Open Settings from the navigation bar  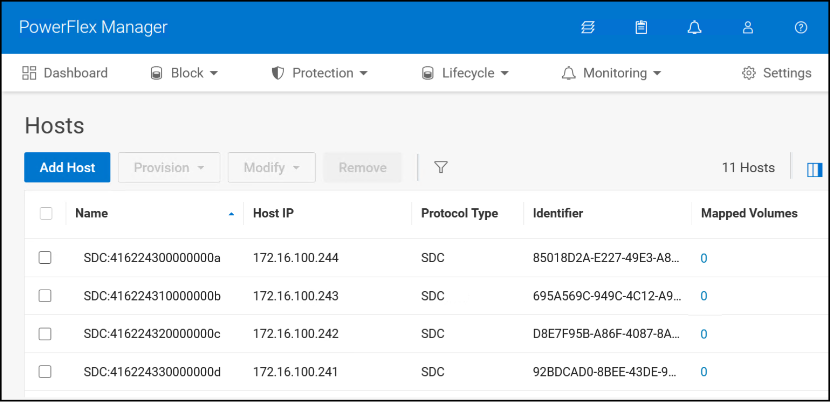(x=777, y=73)
